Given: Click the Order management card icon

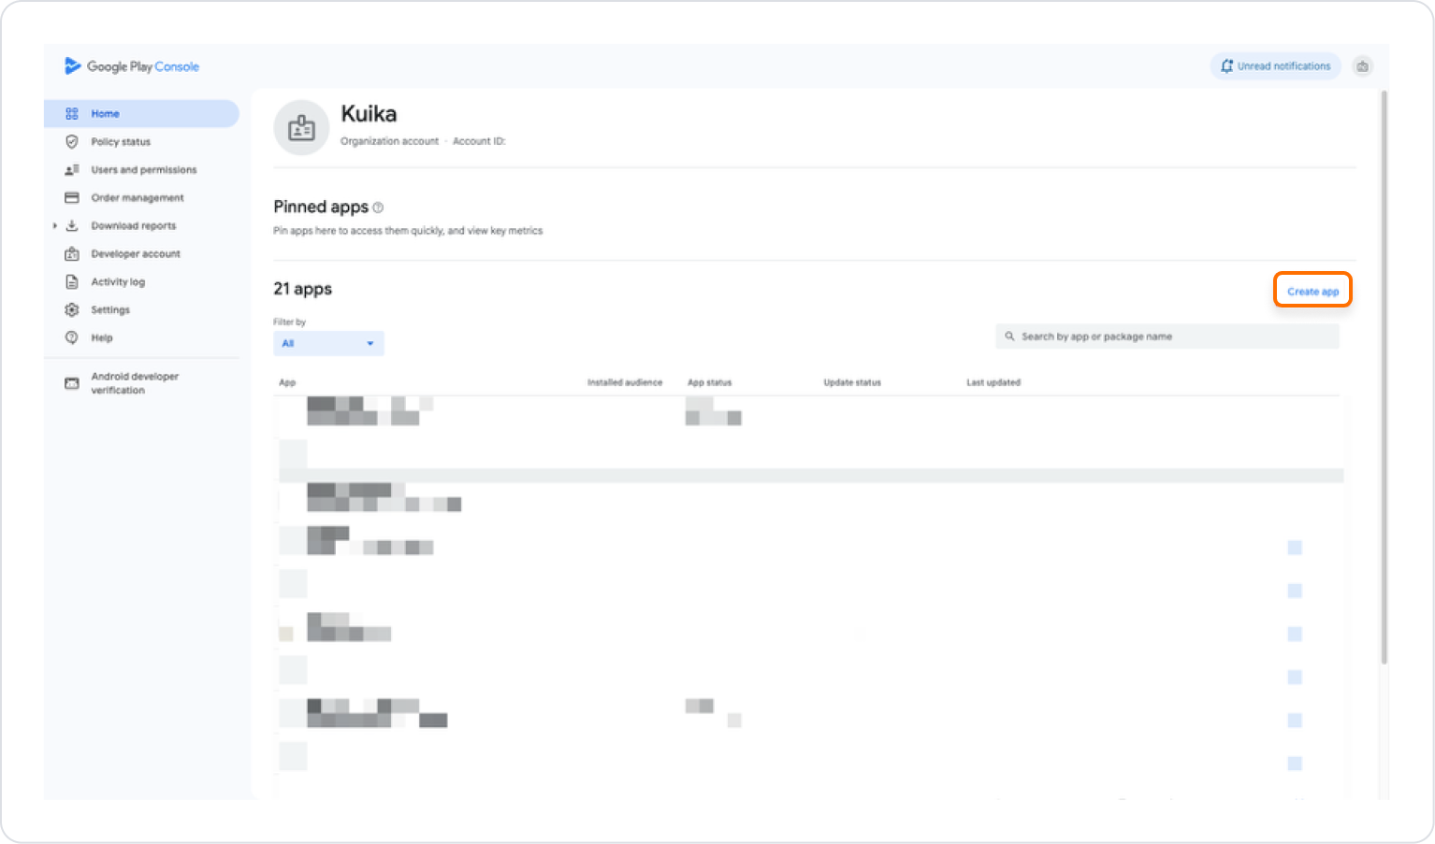Looking at the screenshot, I should (72, 198).
